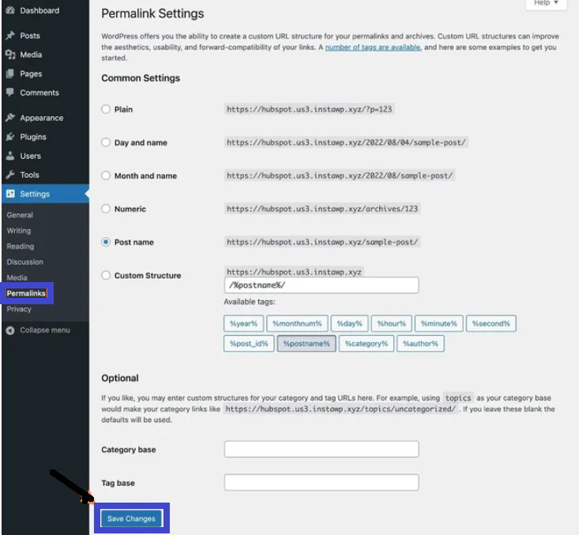Insert the %day% tag

[x=349, y=323]
